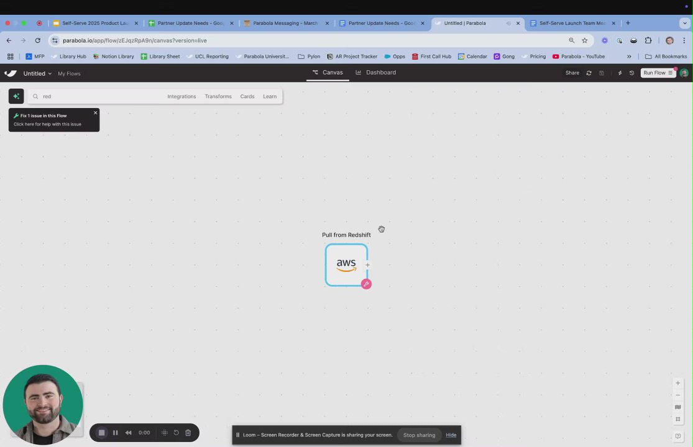Open the Gong bookmark
Viewport: 693px width, 447px height.
point(504,56)
